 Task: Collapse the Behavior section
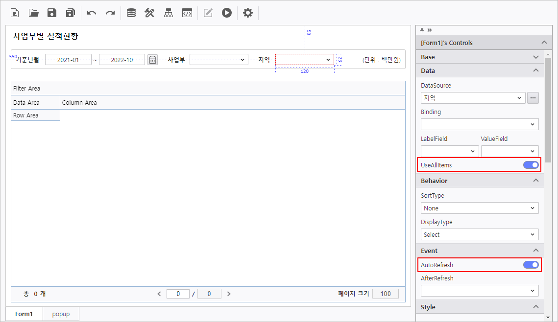click(x=536, y=181)
